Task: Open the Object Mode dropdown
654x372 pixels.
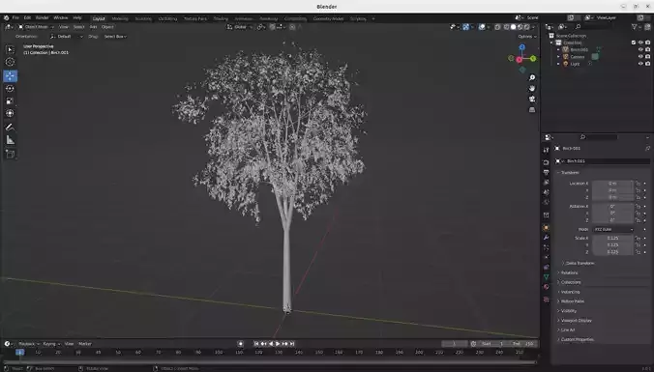Action: 36,27
